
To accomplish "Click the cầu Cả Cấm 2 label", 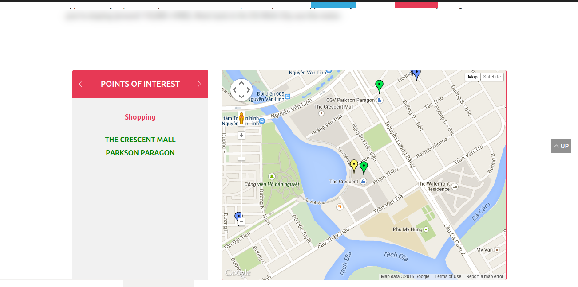I will (455, 239).
